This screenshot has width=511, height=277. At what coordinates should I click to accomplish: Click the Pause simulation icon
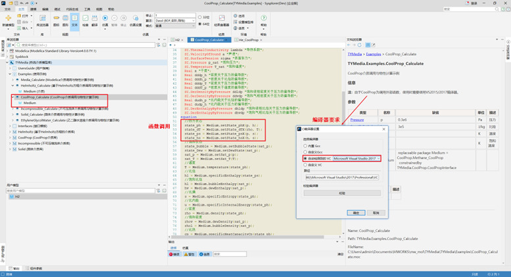114,18
